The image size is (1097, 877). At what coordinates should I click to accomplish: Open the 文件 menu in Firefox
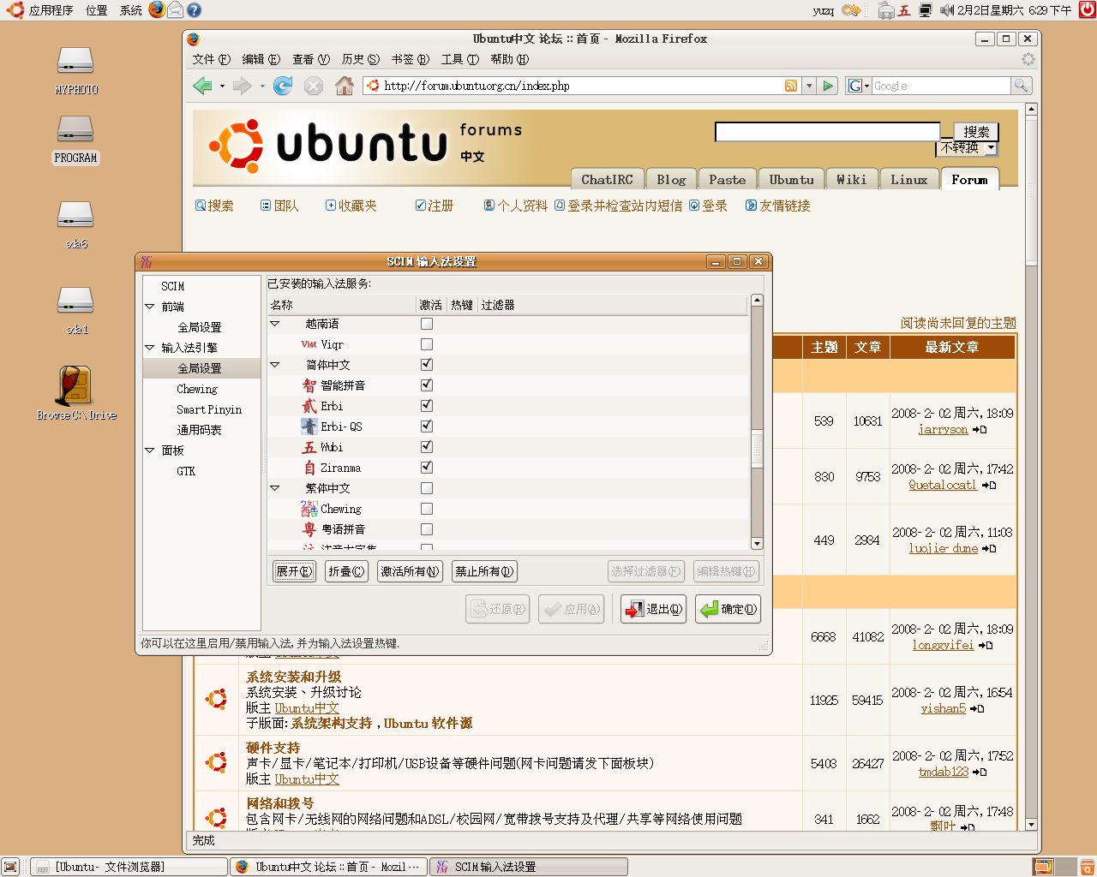click(x=211, y=59)
